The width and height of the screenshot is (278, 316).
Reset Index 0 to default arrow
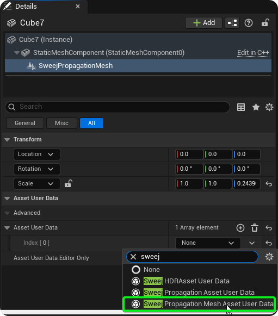269,243
